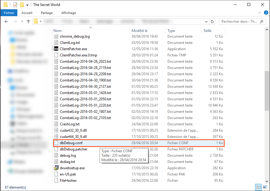
Task: Expand the address bar history dropdown
Action: point(206,22)
